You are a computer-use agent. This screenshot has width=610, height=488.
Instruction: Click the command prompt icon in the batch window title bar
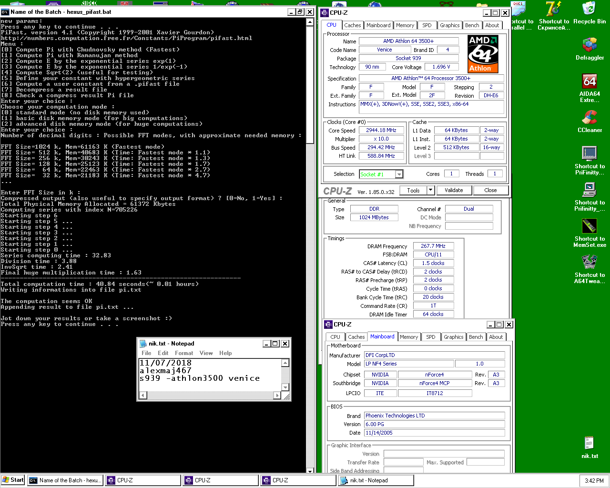tap(5, 12)
